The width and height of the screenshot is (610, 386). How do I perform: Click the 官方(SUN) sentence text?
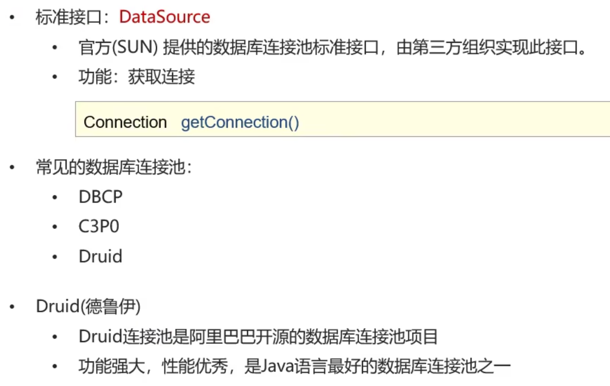333,47
